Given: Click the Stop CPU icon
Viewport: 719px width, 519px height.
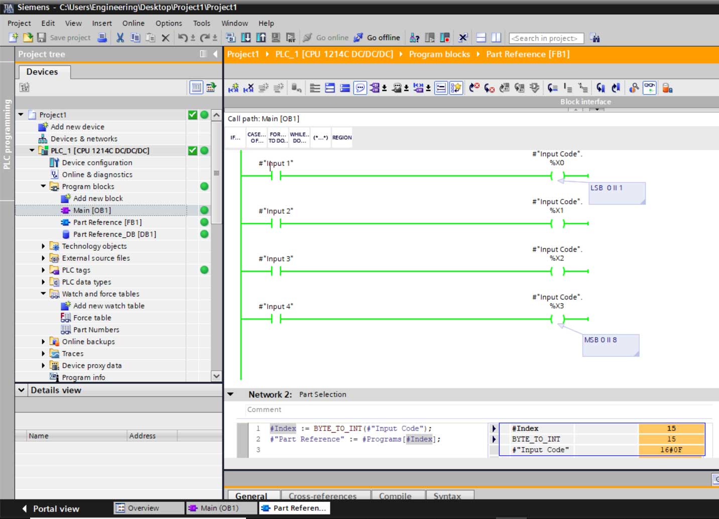Looking at the screenshot, I should (x=445, y=38).
